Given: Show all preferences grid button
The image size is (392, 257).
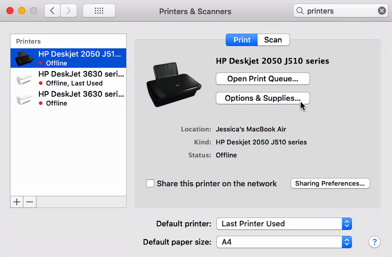Looking at the screenshot, I should coord(99,11).
